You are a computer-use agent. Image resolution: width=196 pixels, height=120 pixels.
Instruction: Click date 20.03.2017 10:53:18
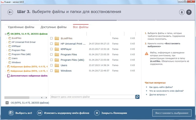(99, 49)
